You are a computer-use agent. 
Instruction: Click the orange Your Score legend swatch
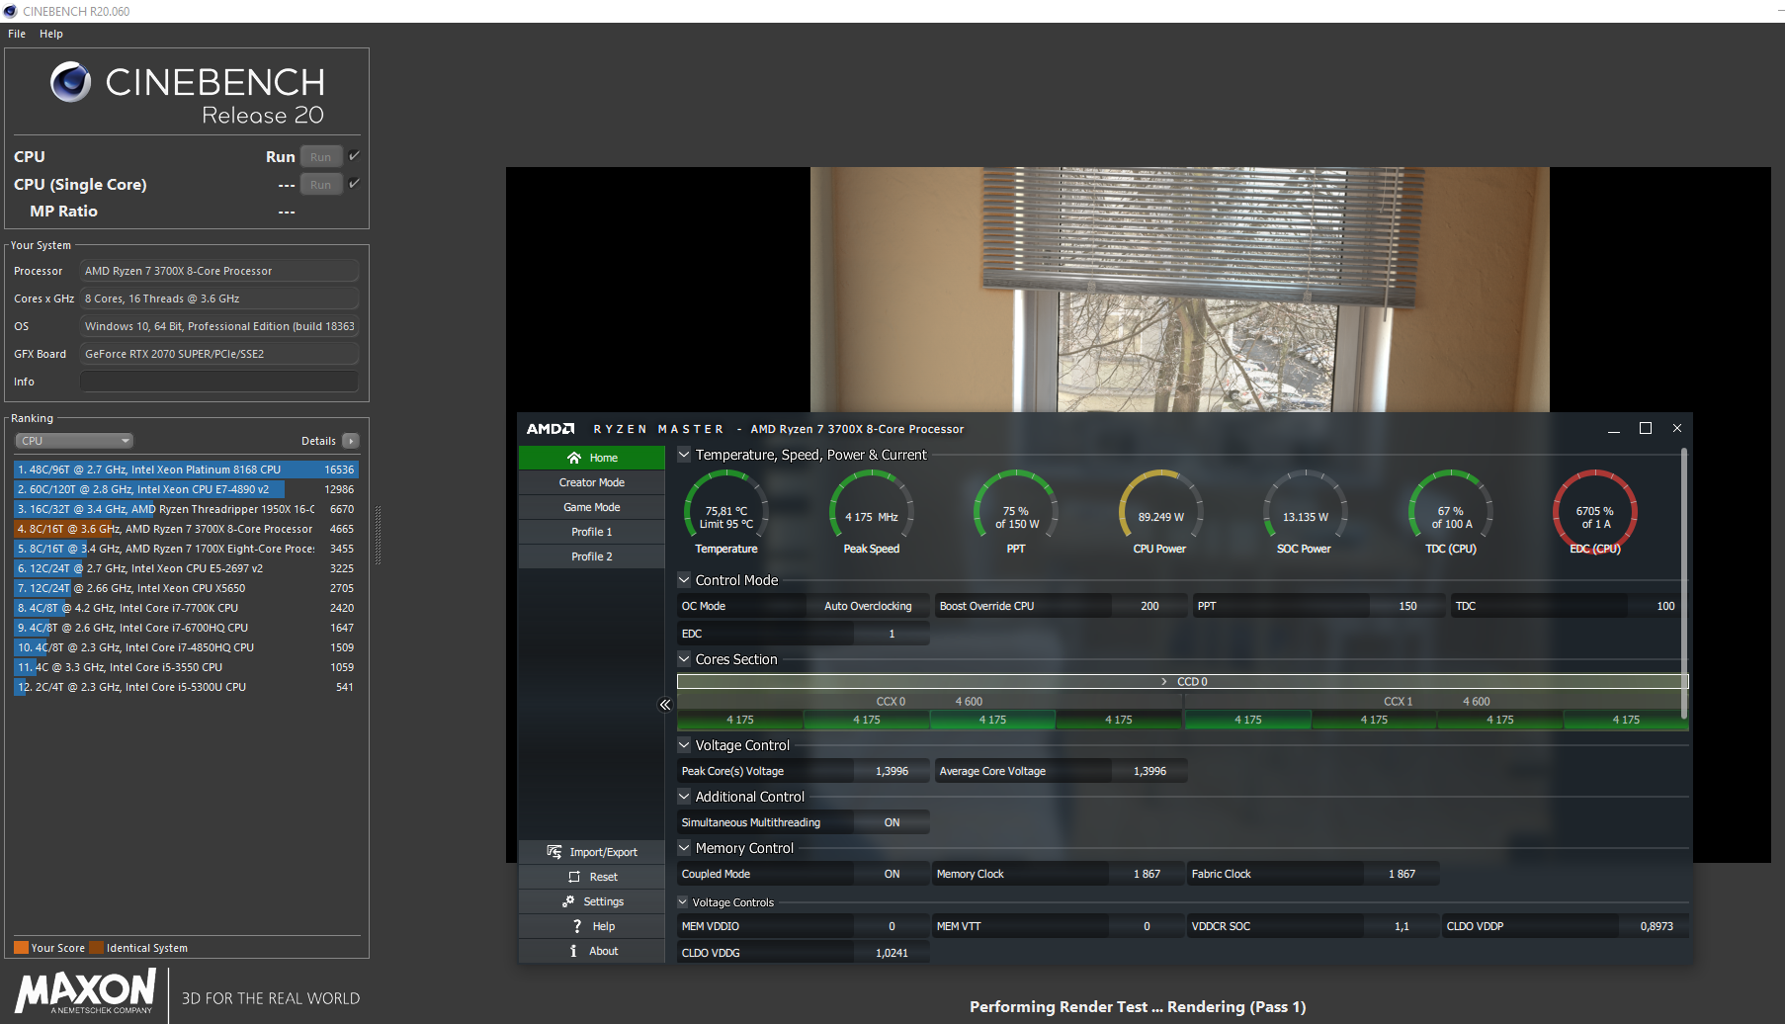pos(21,948)
